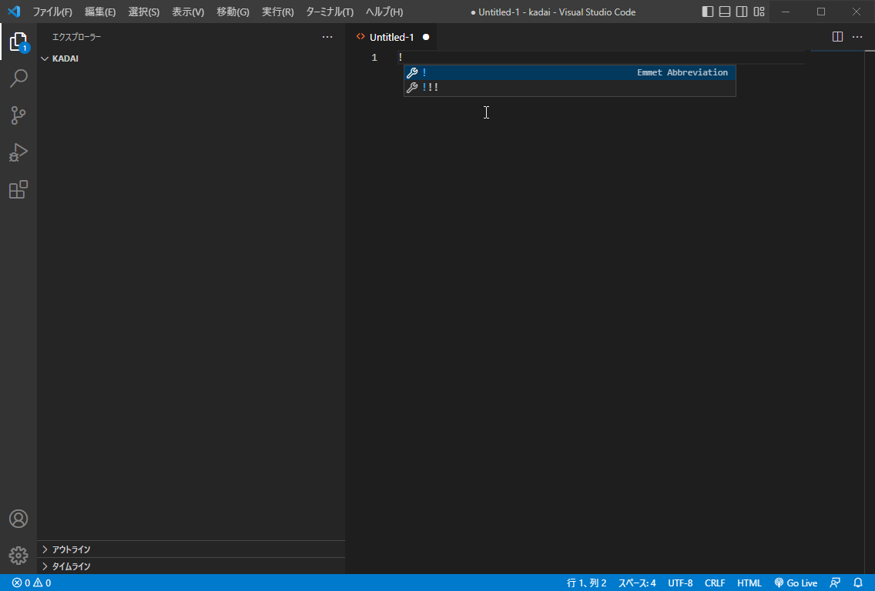Screen dimensions: 875x591
Task: Click Go Live in the status bar
Action: [796, 583]
